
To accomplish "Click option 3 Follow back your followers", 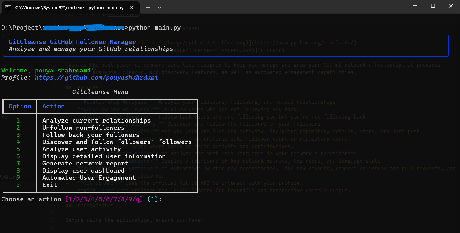I will [x=91, y=135].
